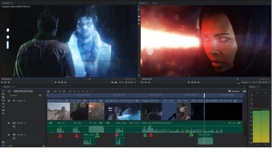Jump to previous keyframe in Editor
Screen dimensions: 272x152
click(x=55, y=91)
